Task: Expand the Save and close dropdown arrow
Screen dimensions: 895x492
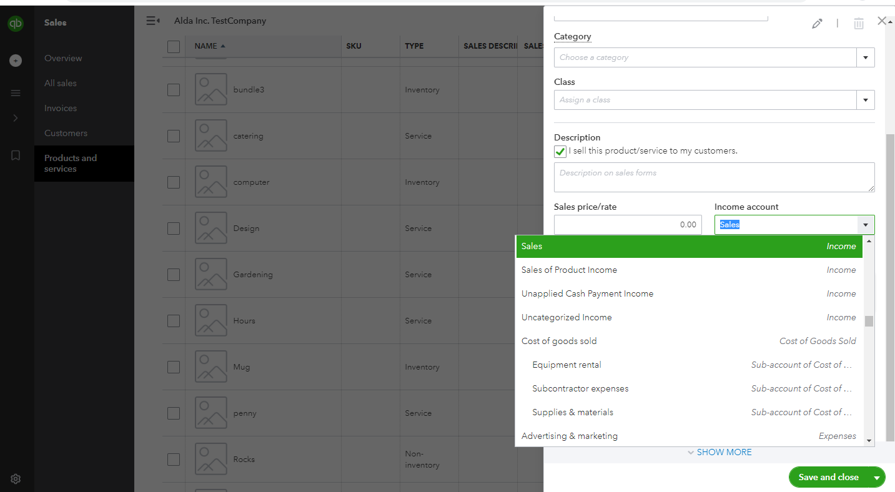Action: (877, 478)
